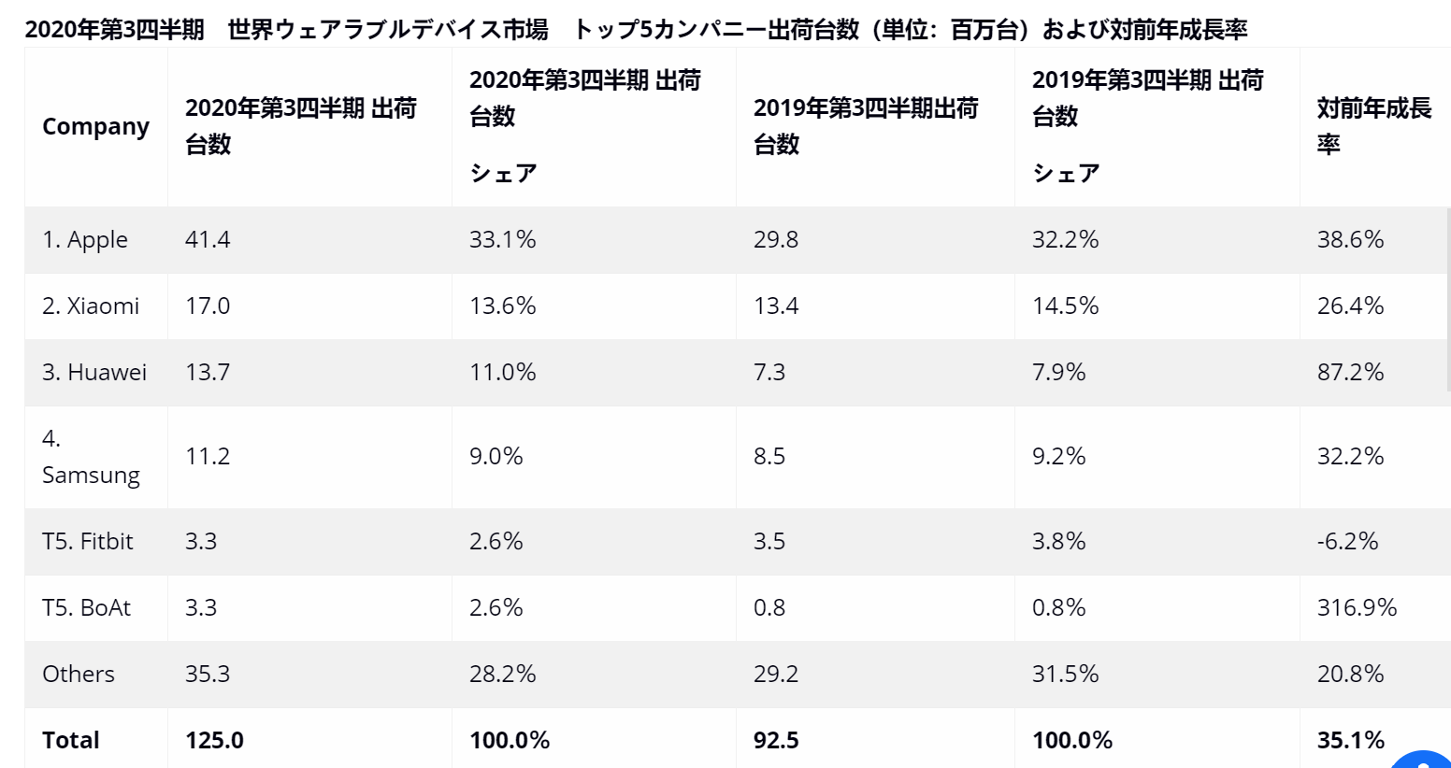
Task: Click the bold Total row label
Action: (x=71, y=741)
